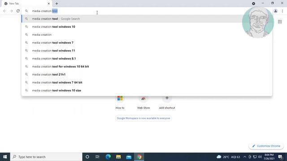Open the network icon in system tray
Viewport: 287px width, 161px height.
point(255,157)
